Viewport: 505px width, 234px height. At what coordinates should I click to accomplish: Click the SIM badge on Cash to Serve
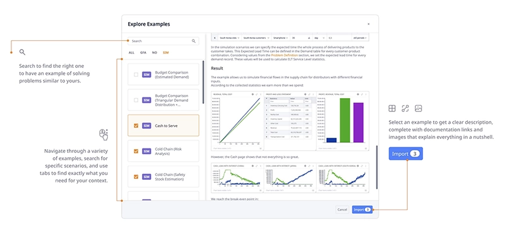click(146, 126)
